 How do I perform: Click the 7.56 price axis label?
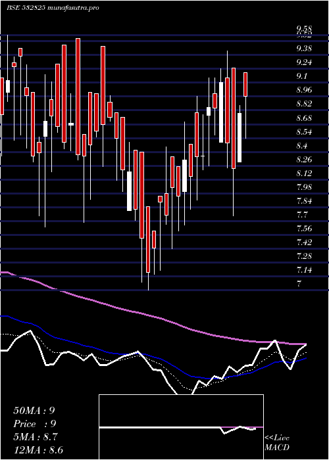[x=305, y=229]
